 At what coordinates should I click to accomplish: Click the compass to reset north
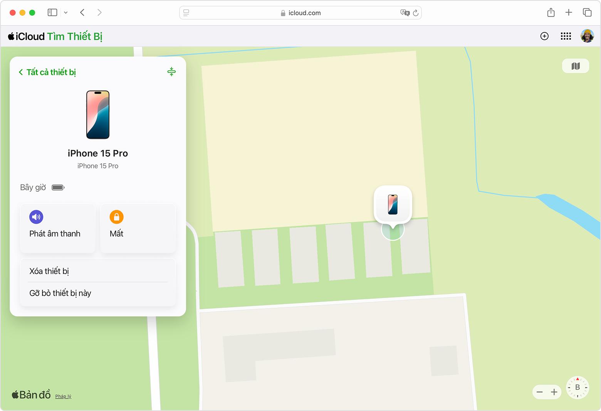pos(577,387)
